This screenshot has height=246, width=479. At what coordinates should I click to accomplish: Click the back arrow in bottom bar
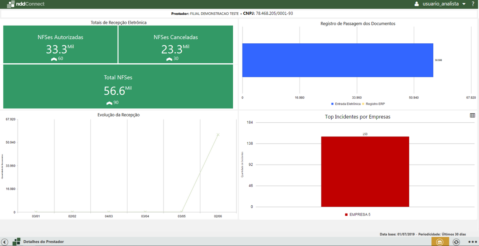[5, 242]
